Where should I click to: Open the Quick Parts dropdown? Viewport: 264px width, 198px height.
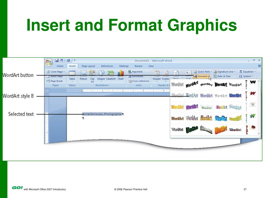(x=203, y=72)
